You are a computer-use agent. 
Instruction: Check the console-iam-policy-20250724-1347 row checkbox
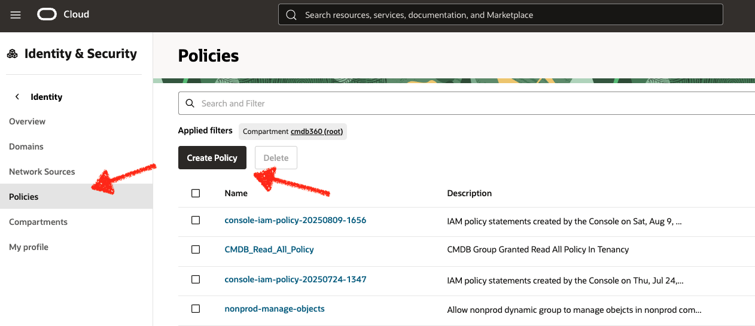click(x=196, y=279)
